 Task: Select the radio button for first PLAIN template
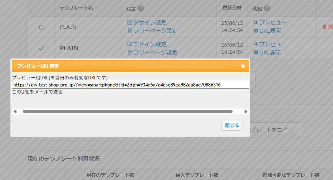click(x=42, y=27)
